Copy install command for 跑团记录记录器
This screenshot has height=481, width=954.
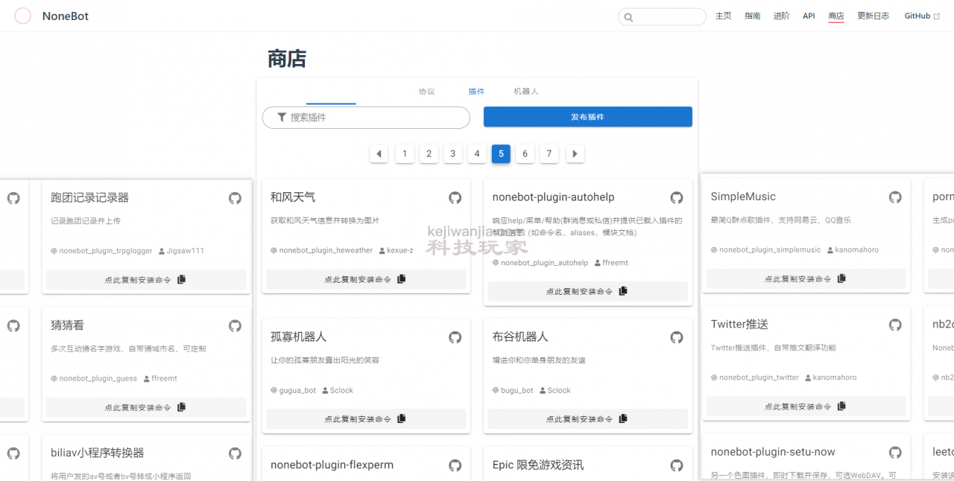146,280
